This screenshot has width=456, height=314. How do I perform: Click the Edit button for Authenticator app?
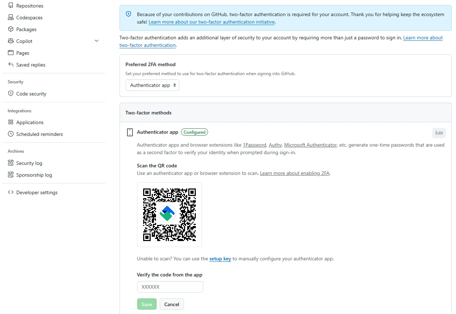[439, 133]
